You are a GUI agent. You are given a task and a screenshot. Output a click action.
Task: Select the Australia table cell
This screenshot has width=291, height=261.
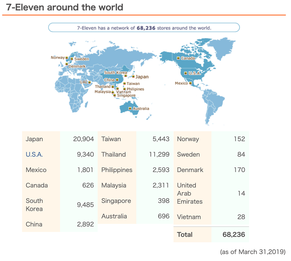pos(117,216)
